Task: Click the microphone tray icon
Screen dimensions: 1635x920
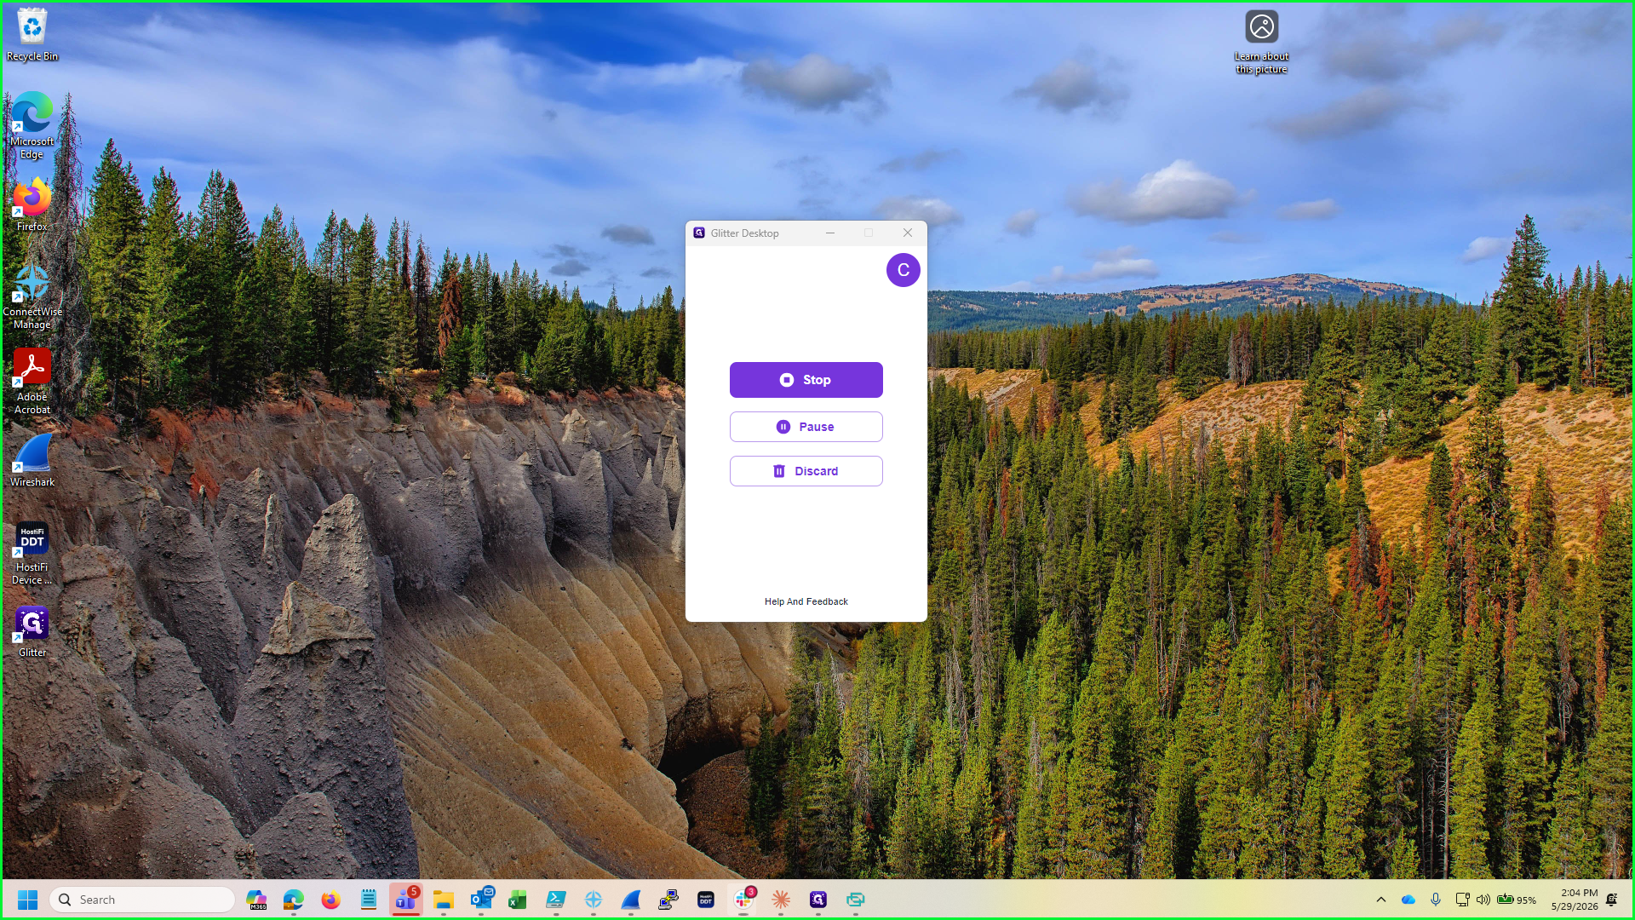Action: pos(1436,900)
